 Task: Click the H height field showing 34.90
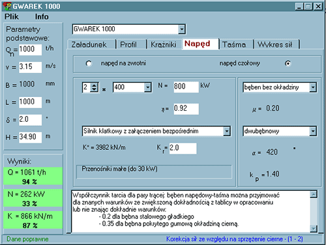click(x=30, y=137)
